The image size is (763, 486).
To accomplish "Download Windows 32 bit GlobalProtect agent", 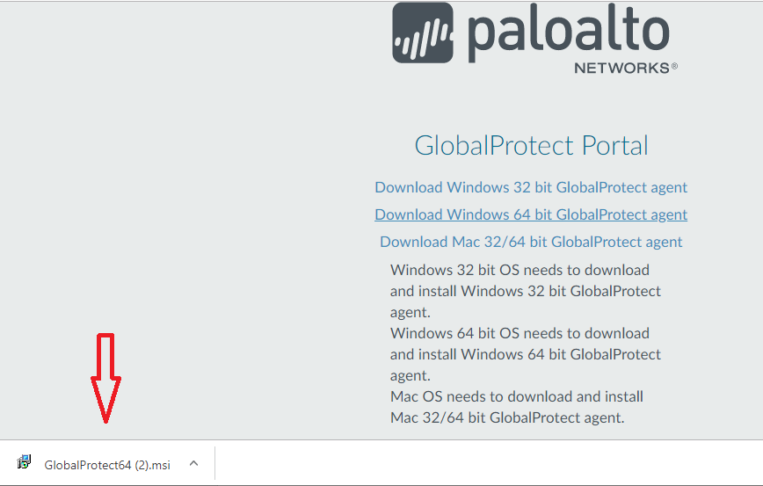I will (531, 187).
